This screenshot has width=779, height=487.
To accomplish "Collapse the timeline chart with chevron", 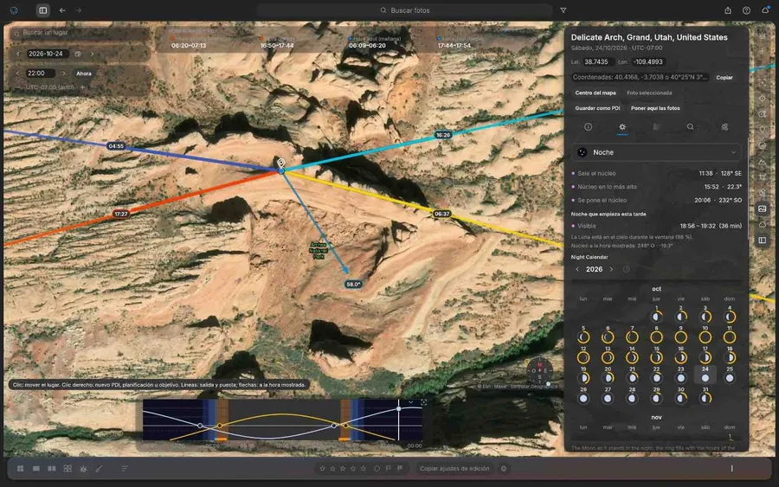I will [x=411, y=402].
